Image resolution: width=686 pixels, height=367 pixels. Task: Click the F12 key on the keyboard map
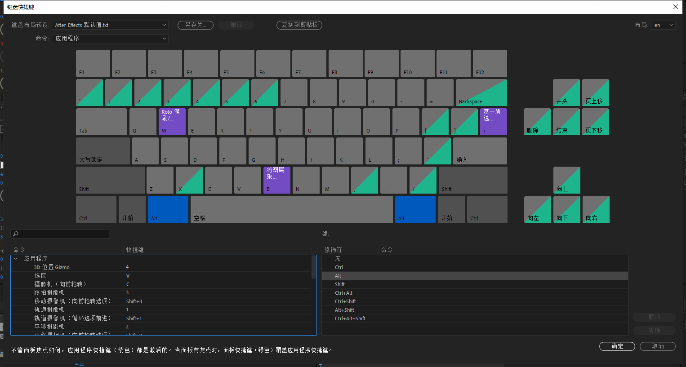point(490,63)
